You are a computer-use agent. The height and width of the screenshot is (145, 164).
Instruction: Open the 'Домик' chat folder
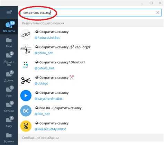click(9, 76)
